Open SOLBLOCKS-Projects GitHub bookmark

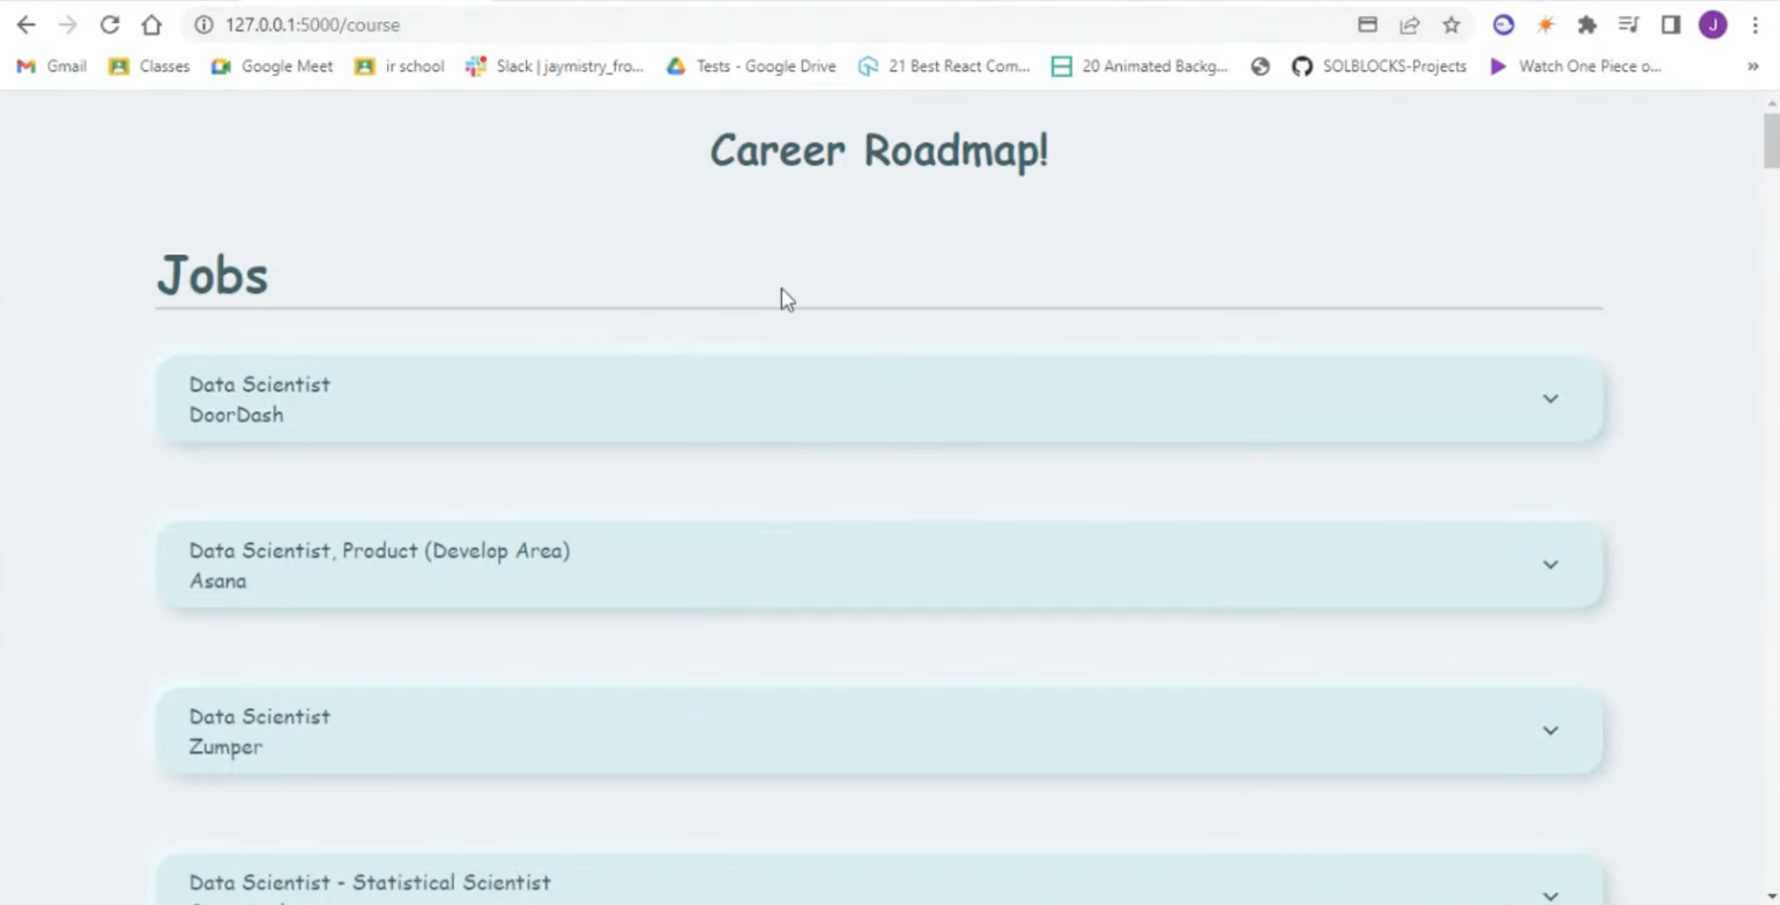(1379, 66)
